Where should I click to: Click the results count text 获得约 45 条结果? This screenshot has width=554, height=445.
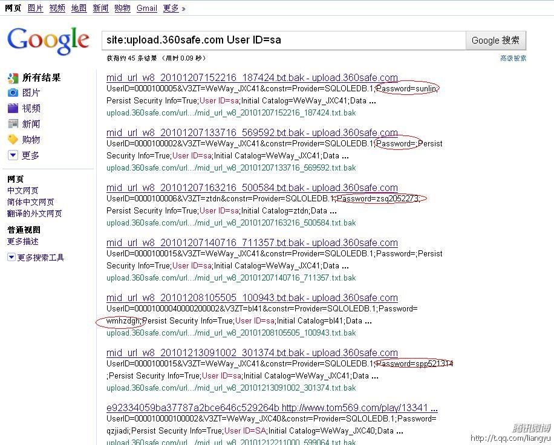click(131, 58)
